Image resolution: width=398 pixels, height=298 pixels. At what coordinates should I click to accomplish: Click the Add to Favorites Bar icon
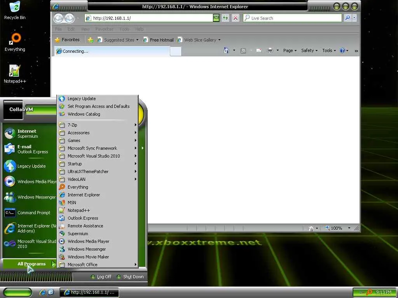click(x=91, y=40)
